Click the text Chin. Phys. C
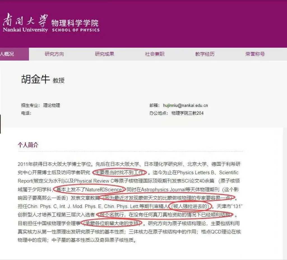 [x=42, y=206]
